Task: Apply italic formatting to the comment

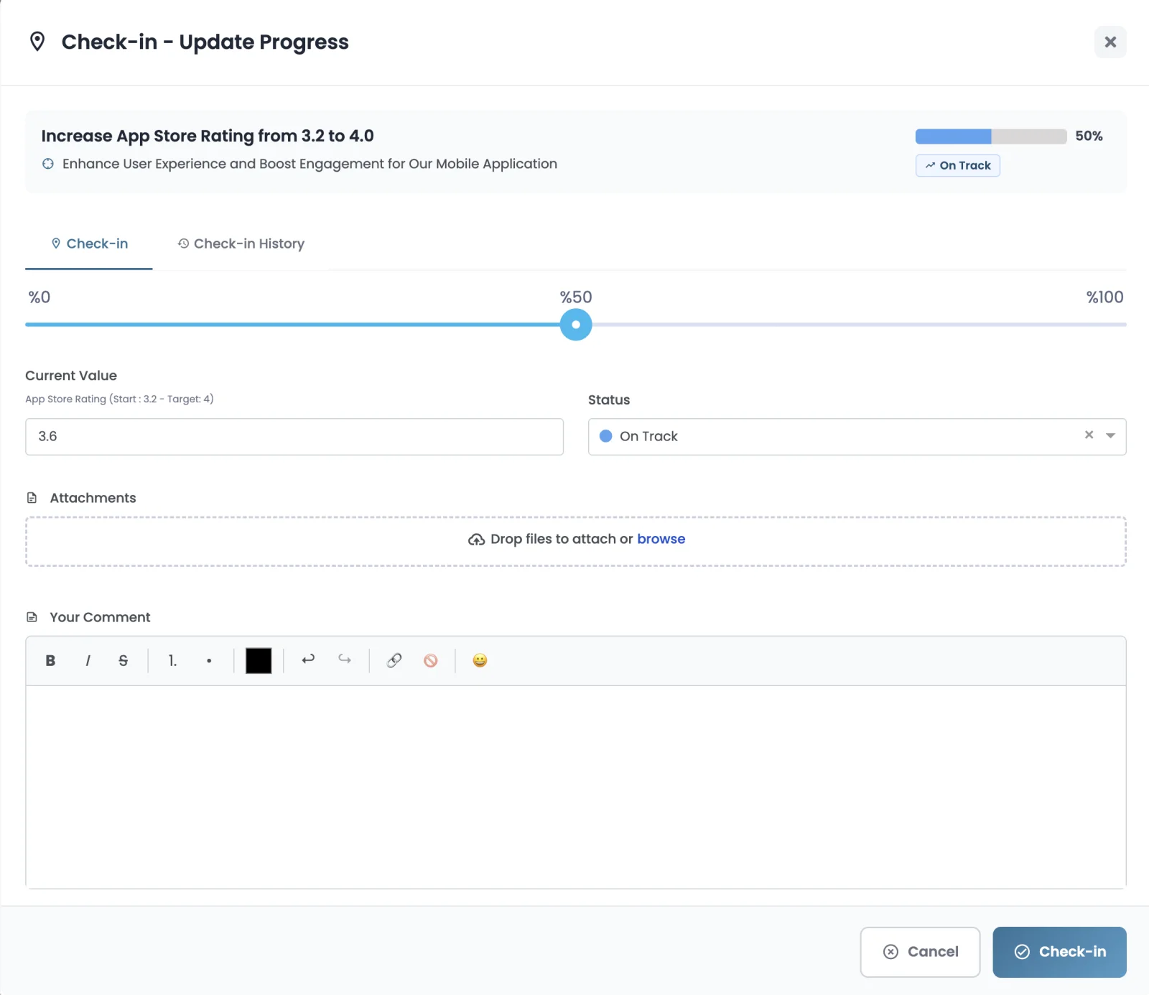Action: point(88,660)
